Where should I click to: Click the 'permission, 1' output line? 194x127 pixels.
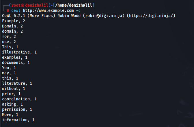(x=17, y=110)
